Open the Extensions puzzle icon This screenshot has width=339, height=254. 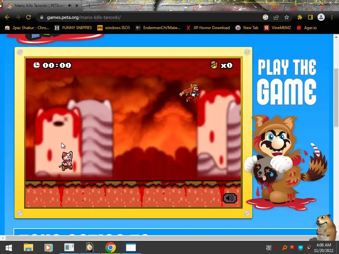tap(300, 17)
